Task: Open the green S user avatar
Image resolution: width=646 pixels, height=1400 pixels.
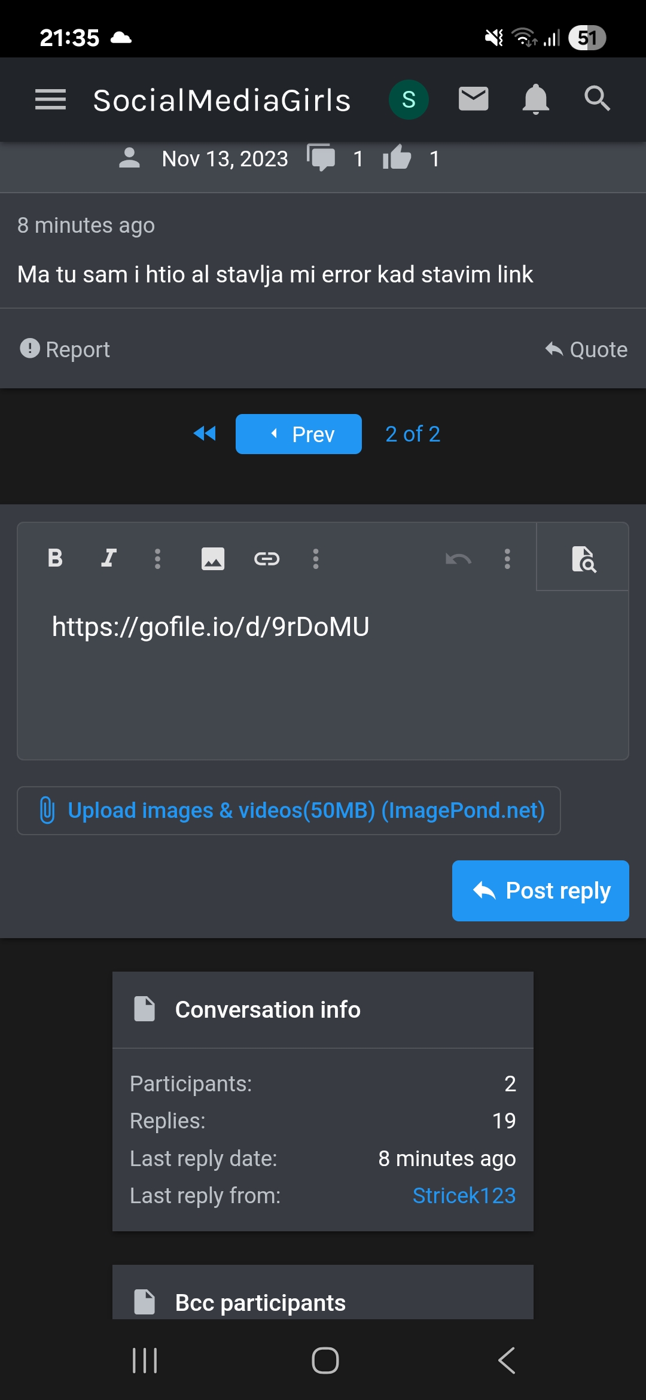Action: tap(409, 99)
